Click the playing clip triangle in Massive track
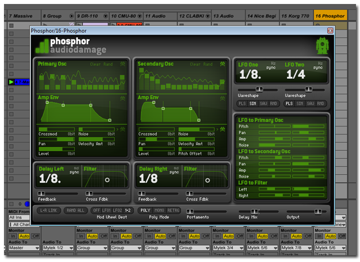The width and height of the screenshot is (360, 262). tap(11, 82)
